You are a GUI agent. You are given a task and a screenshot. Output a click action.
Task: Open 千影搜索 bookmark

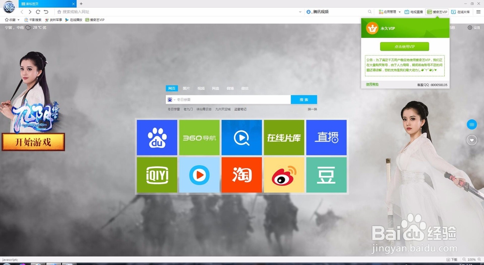click(33, 20)
